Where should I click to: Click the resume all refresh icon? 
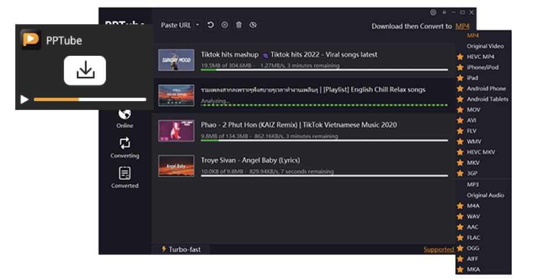(211, 25)
